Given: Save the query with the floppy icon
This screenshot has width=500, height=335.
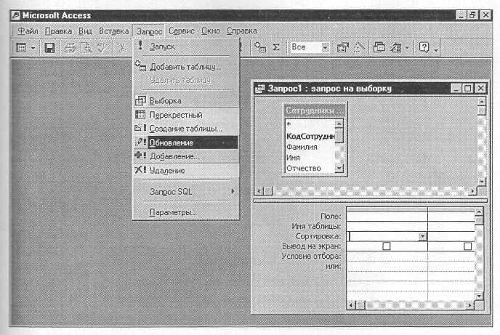Looking at the screenshot, I should point(49,48).
